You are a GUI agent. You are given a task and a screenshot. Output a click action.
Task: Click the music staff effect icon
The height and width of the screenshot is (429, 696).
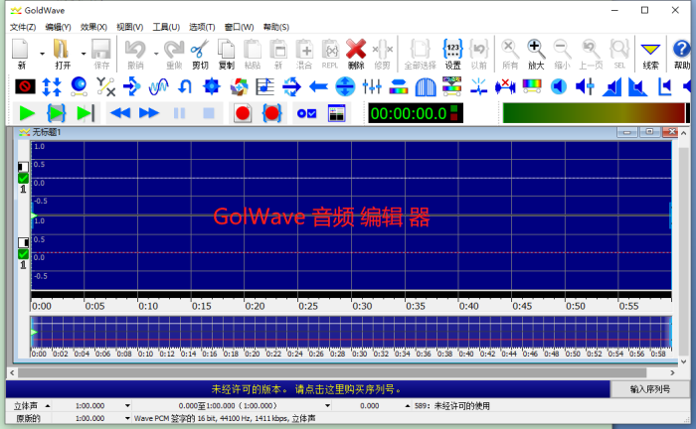[265, 86]
